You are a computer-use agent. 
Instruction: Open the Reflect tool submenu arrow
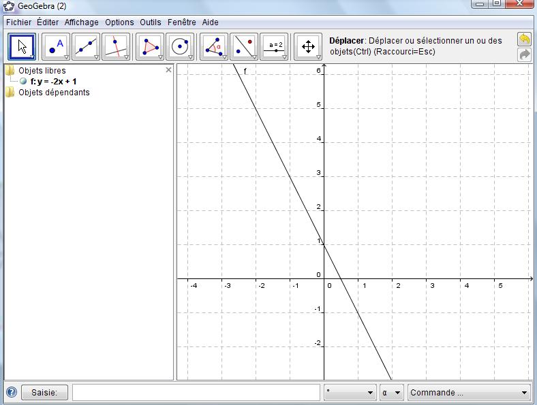point(254,57)
